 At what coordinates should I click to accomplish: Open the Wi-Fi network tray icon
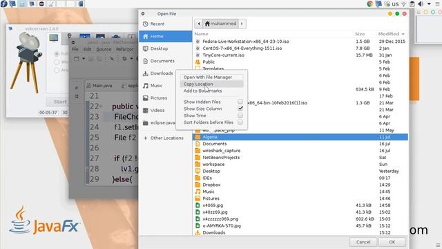[403, 4]
